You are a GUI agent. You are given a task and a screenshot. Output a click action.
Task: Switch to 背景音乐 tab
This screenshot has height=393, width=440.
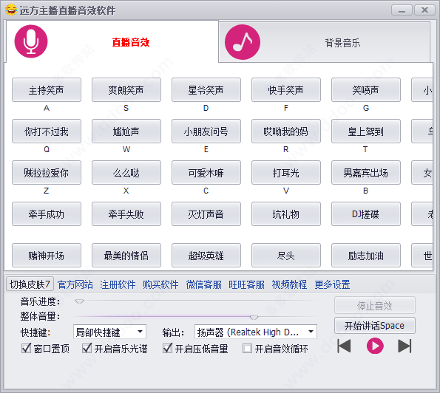tap(325, 42)
